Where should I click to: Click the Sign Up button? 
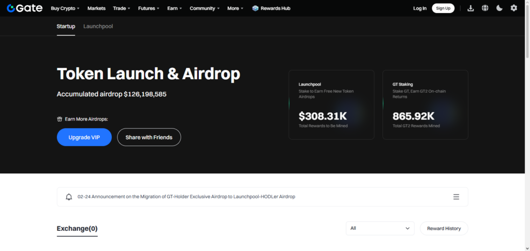coord(443,8)
